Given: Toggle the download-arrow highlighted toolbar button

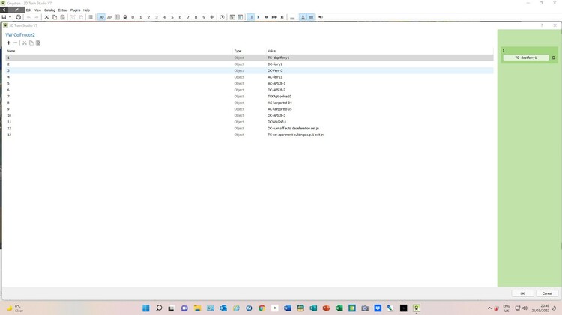Looking at the screenshot, I should click(x=303, y=17).
